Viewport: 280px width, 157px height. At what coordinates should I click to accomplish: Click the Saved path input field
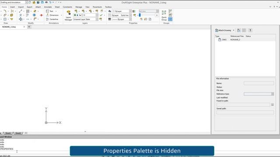coord(245,113)
